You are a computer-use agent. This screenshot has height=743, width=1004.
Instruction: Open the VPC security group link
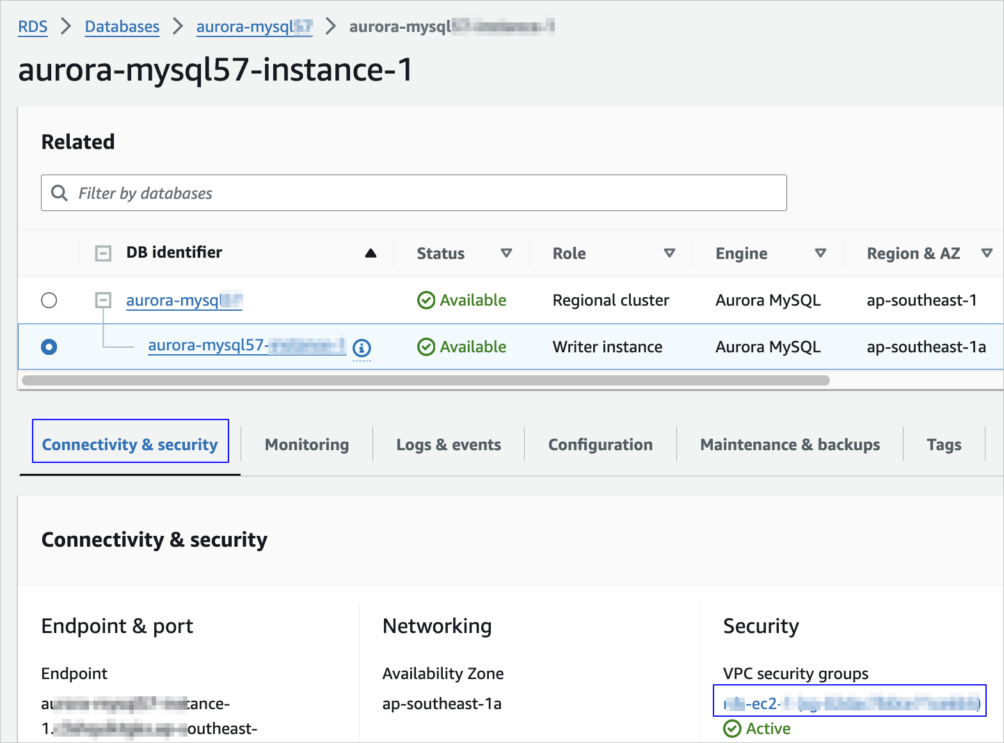tap(850, 703)
